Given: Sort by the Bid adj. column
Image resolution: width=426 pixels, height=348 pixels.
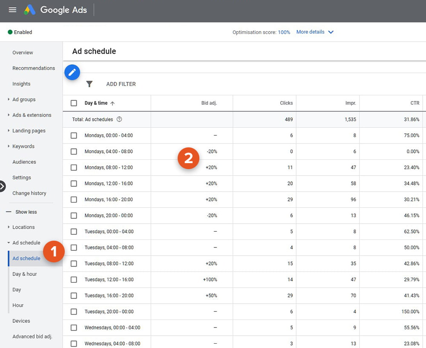Looking at the screenshot, I should [x=209, y=103].
